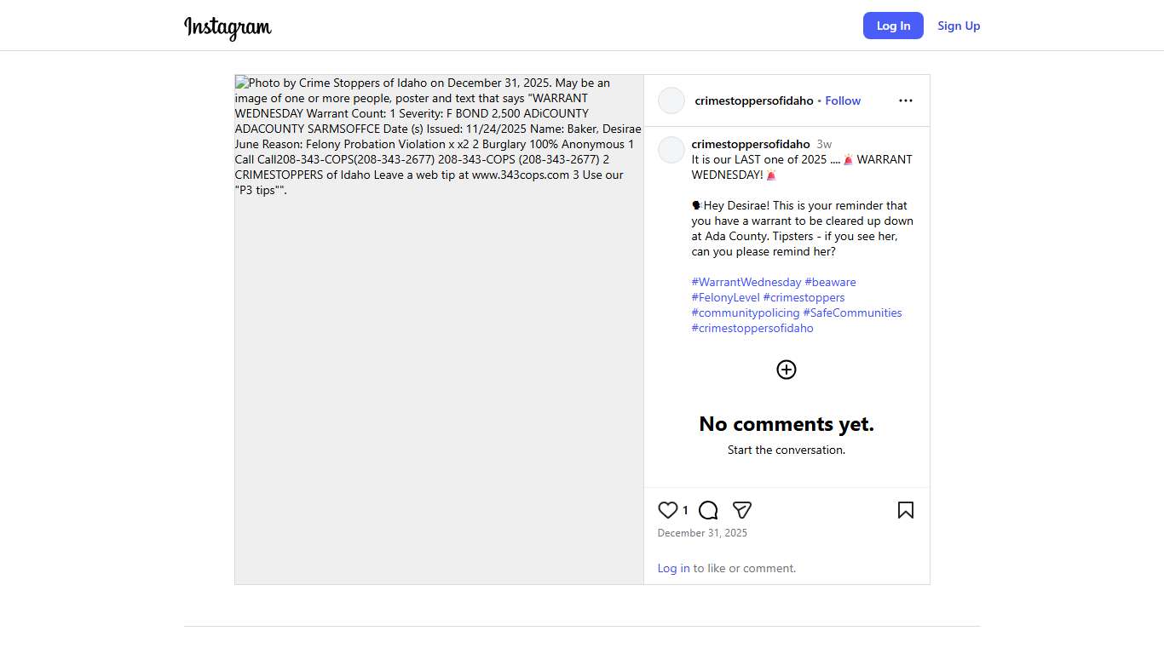Screen dimensions: 1164x654
Task: Save the post with the bookmark icon
Action: 905,510
